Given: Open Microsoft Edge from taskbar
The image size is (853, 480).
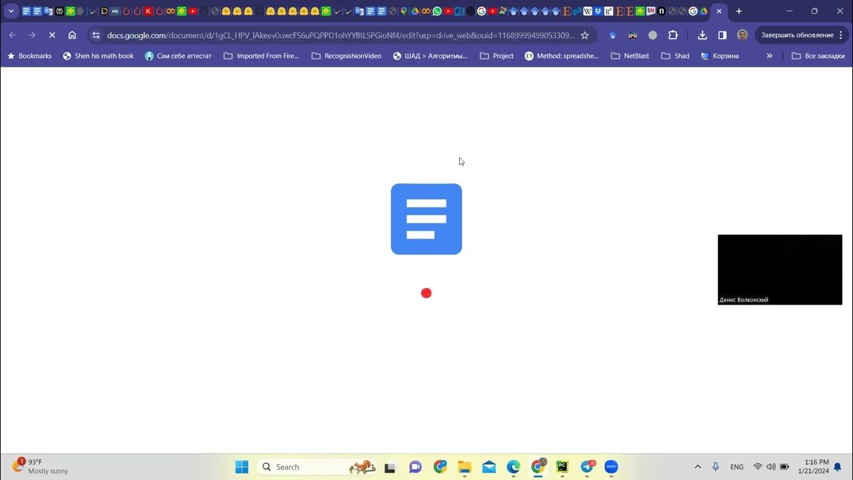Looking at the screenshot, I should click(513, 467).
